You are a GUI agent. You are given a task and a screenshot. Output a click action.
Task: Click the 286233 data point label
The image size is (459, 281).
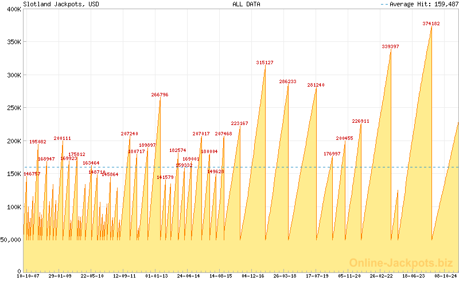tap(287, 81)
